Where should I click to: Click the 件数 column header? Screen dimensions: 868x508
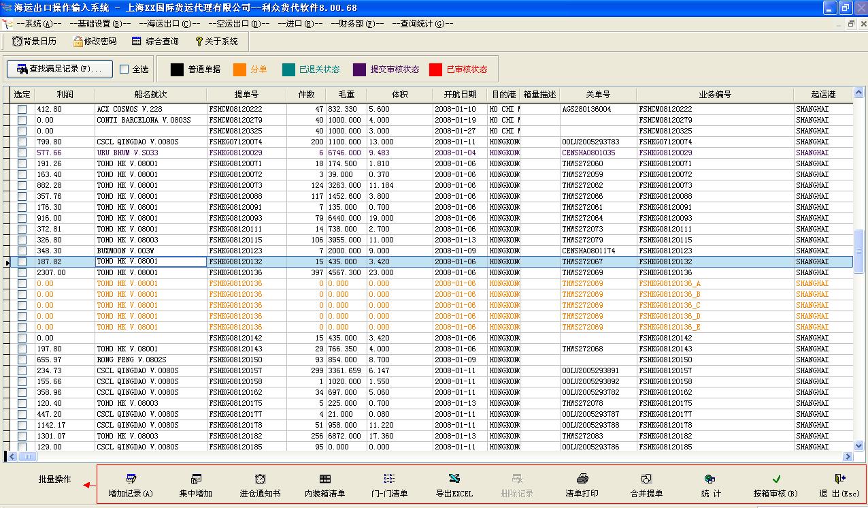click(x=305, y=95)
